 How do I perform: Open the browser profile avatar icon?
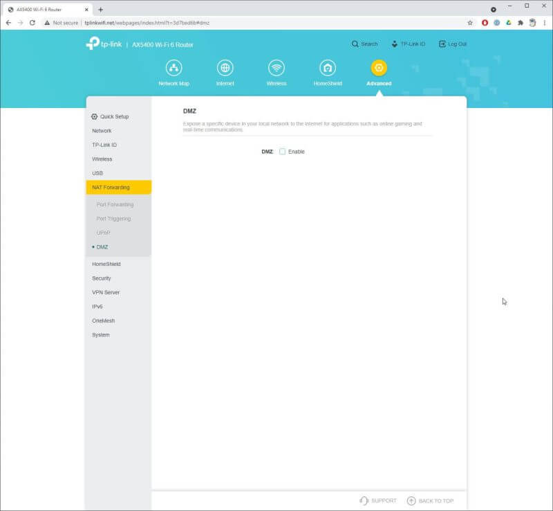(x=532, y=23)
